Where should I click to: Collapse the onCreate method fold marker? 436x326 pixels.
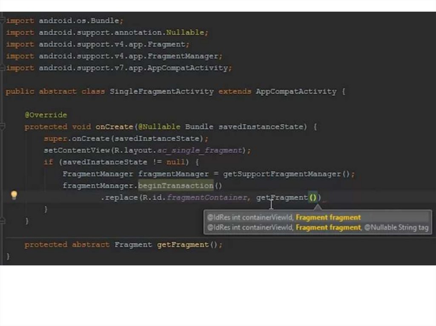(2, 127)
